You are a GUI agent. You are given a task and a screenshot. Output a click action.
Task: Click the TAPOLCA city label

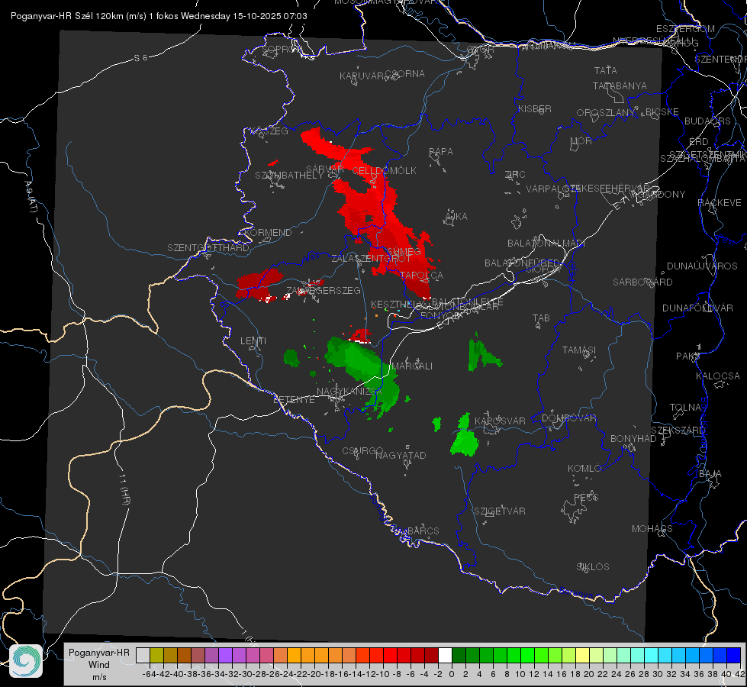point(422,275)
